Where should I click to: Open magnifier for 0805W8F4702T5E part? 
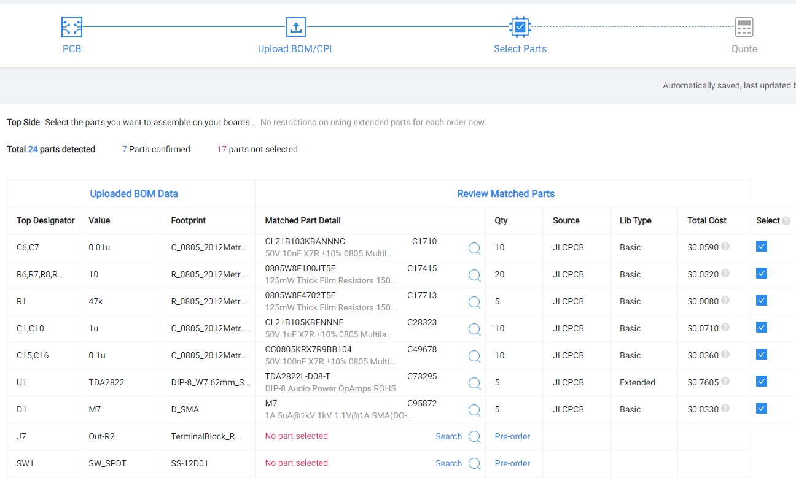[475, 302]
